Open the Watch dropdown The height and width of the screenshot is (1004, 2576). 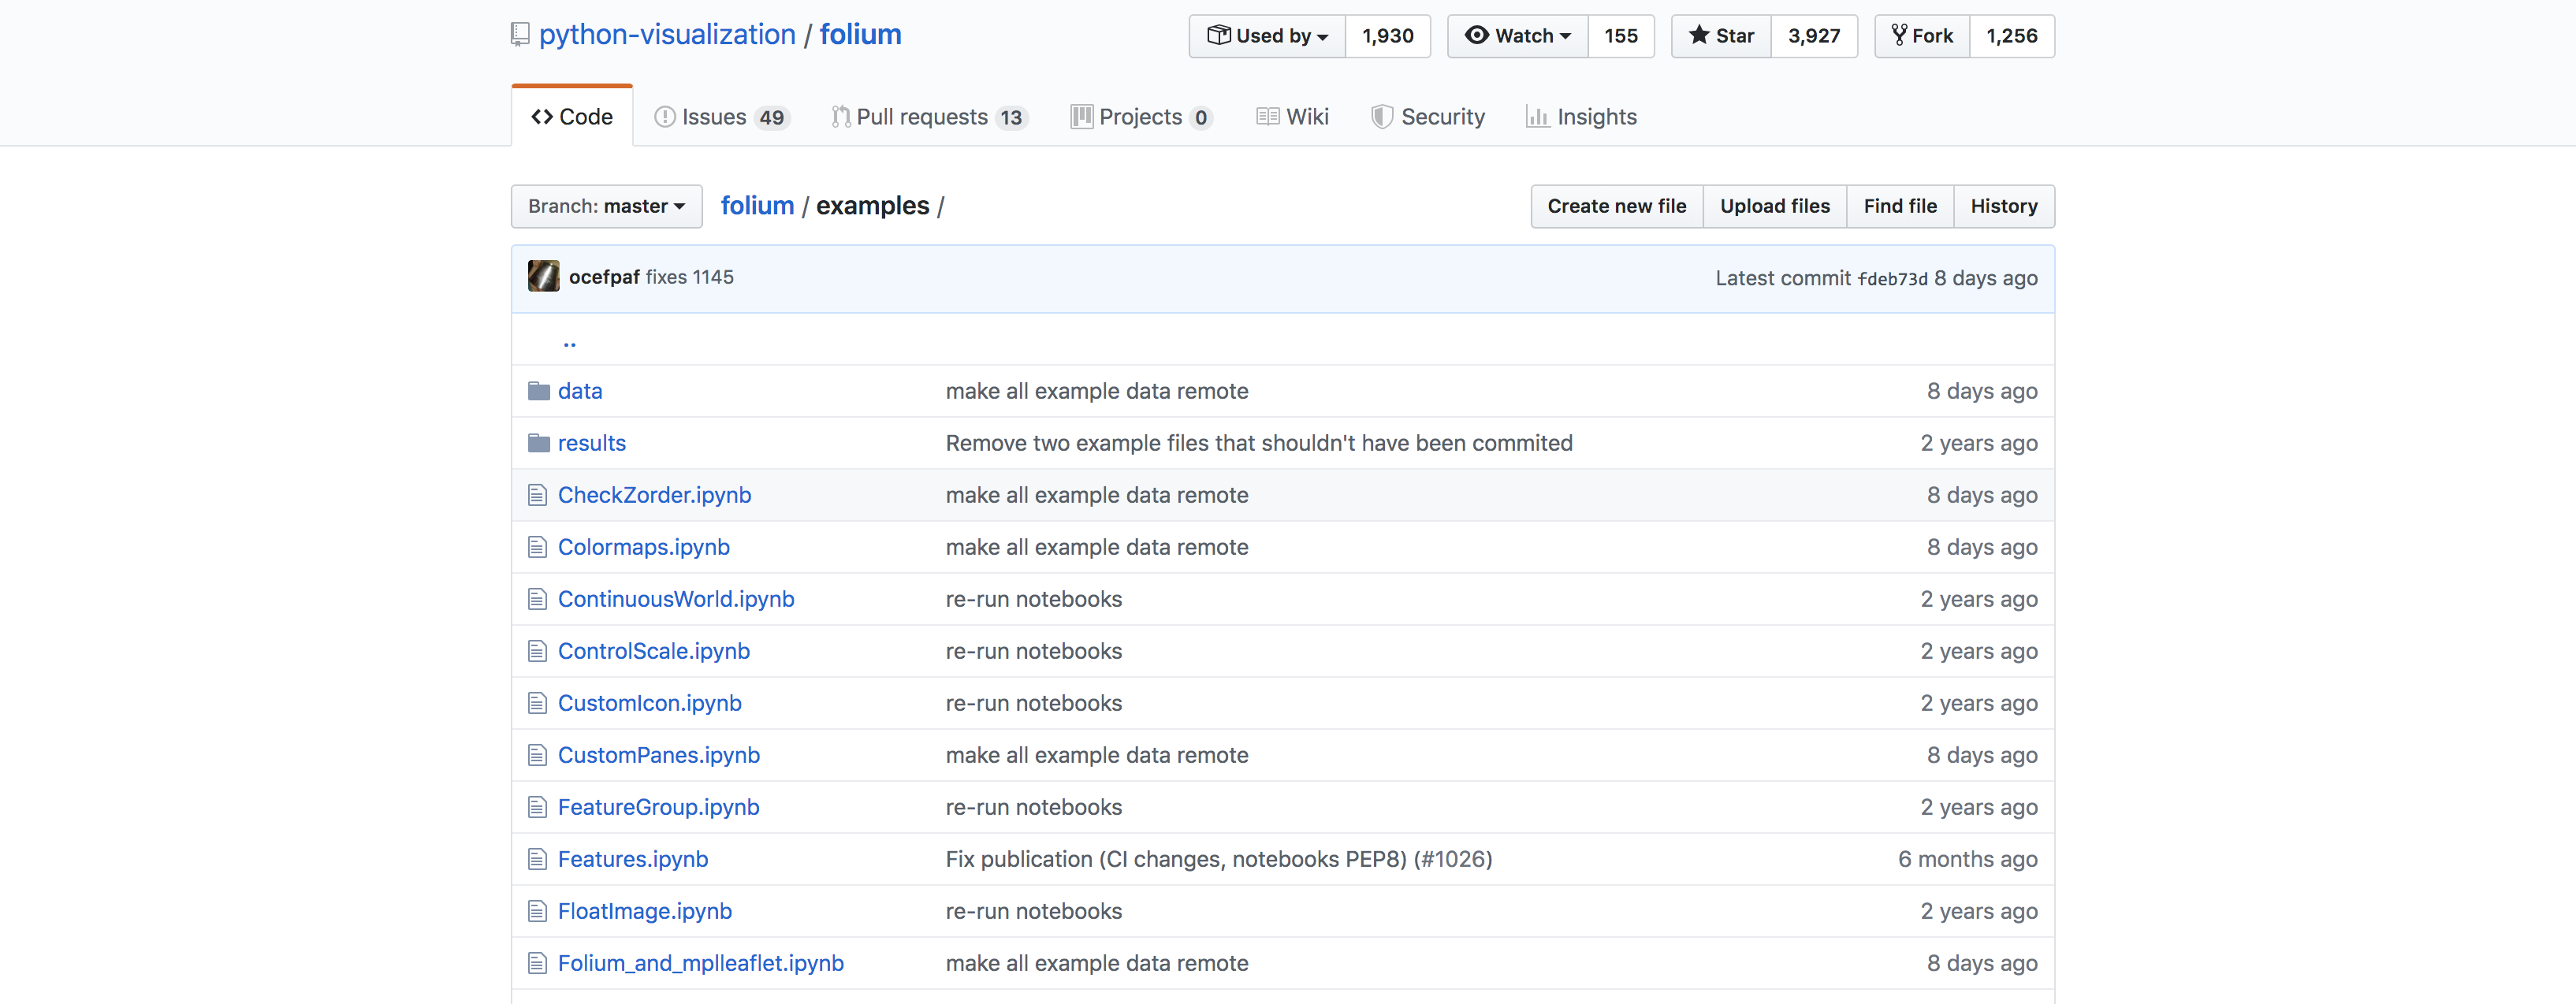(1518, 36)
